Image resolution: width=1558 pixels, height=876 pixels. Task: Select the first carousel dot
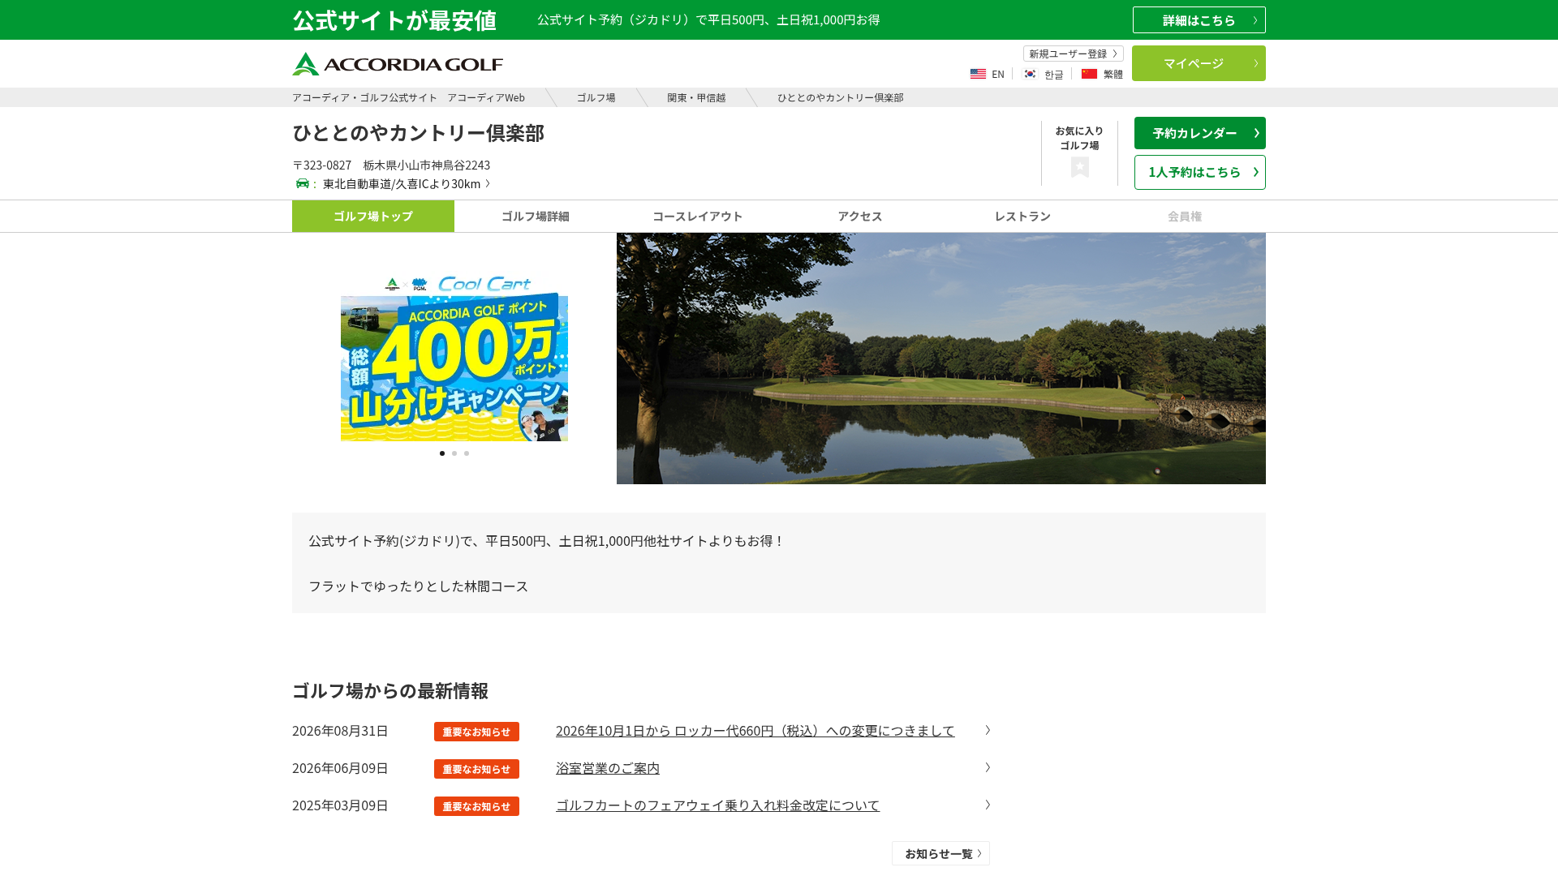(x=442, y=453)
